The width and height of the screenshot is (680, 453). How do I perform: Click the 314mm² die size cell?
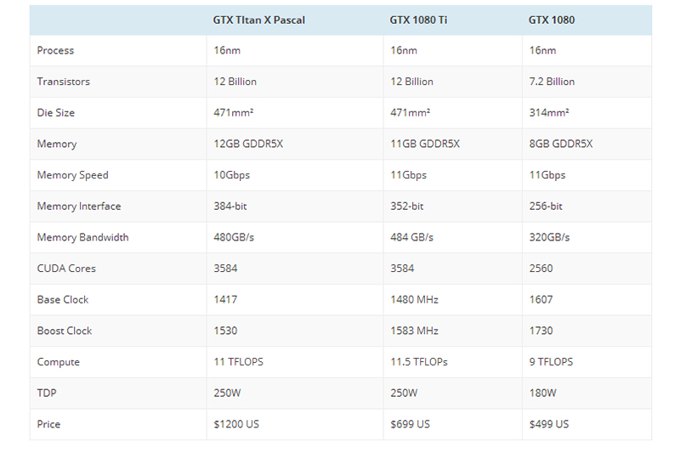tap(549, 113)
